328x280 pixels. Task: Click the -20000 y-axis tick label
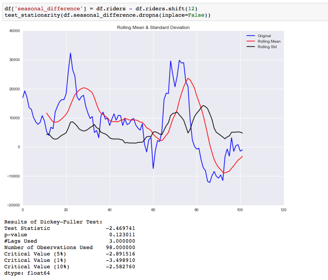coord(13,205)
